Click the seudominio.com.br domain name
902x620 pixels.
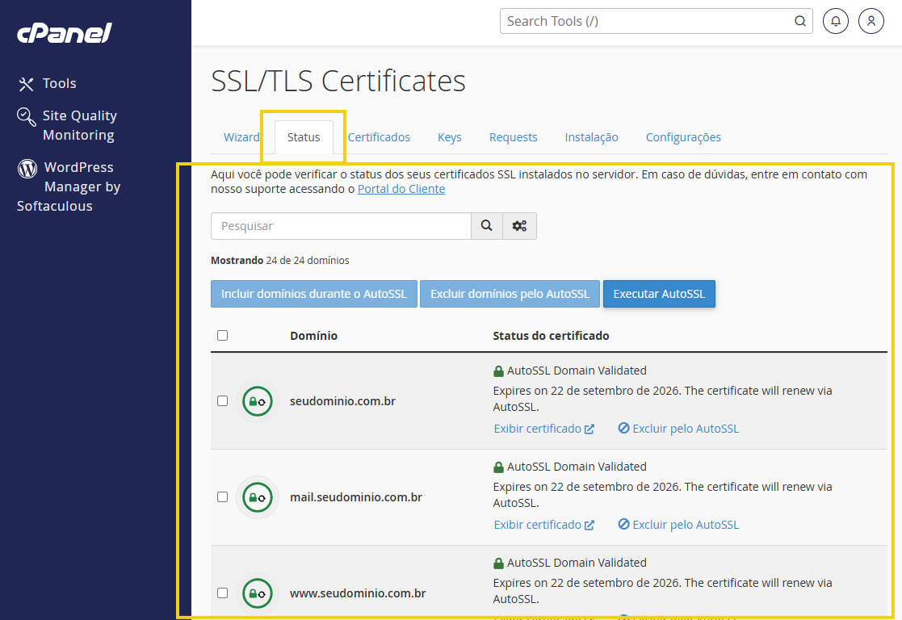point(342,401)
